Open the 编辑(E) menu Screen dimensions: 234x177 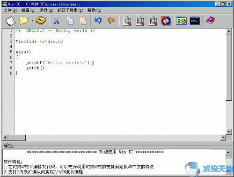click(x=28, y=10)
